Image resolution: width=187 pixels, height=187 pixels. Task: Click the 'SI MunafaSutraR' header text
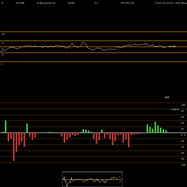[x=46, y=3]
